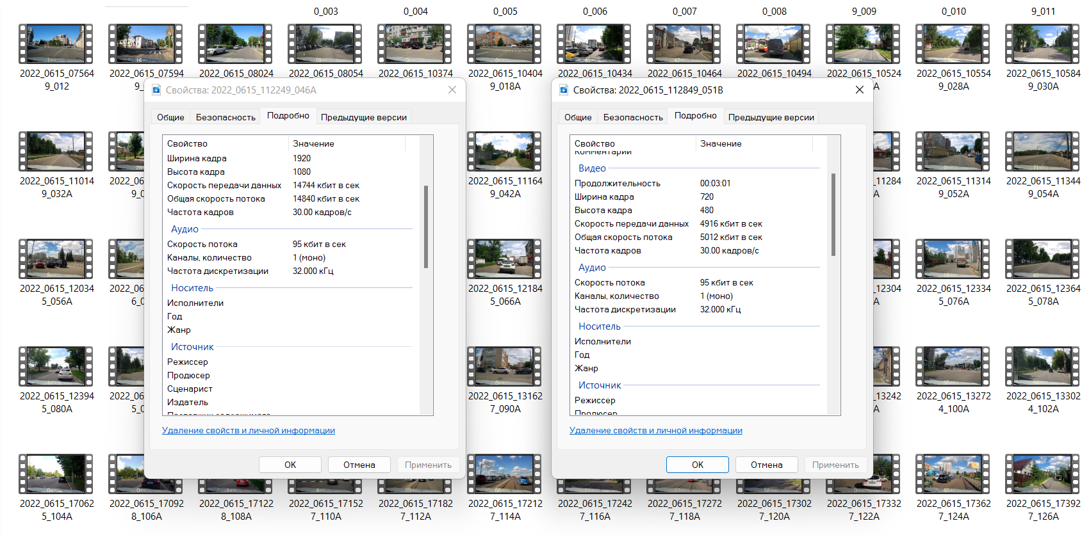Select video file 2022_0615_133024_102A
1082x537 pixels.
tap(1042, 367)
